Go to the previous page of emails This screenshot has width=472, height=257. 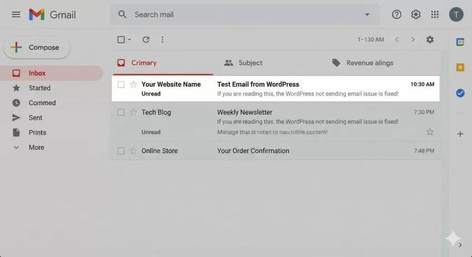(x=396, y=40)
